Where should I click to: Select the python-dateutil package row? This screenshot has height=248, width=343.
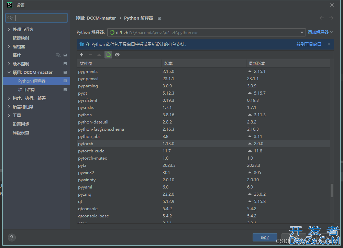pyautogui.click(x=204, y=122)
